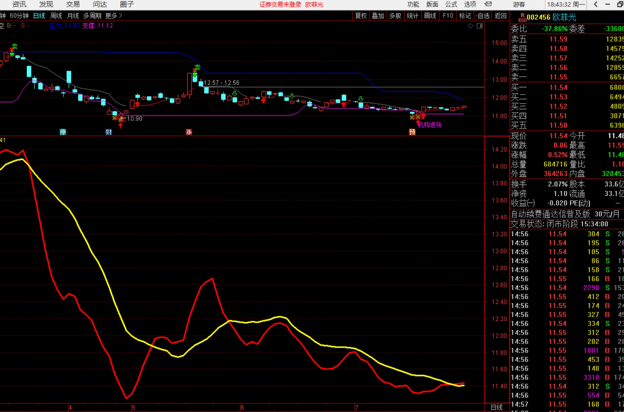Click the month 6 marker on time axis
The image size is (624, 412).
242,408
